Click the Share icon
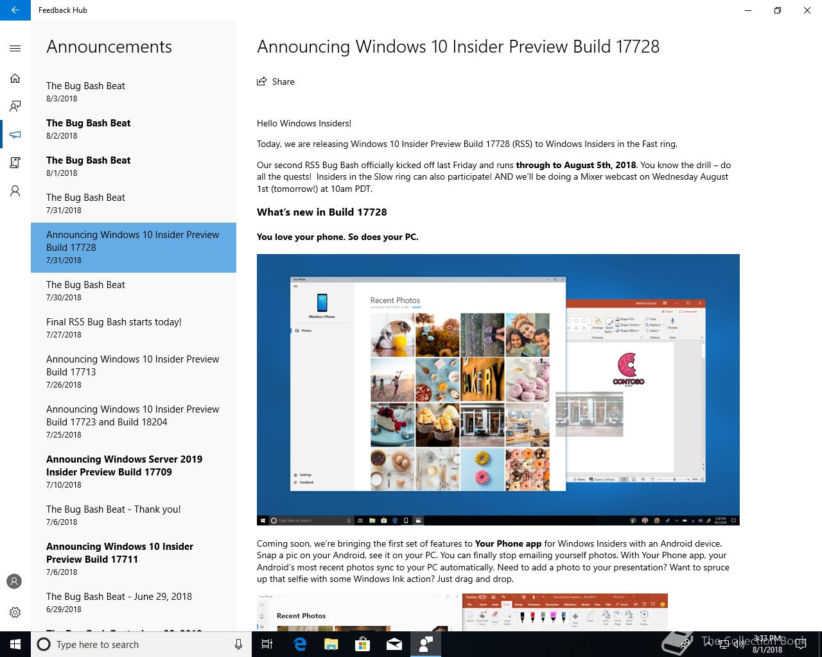The width and height of the screenshot is (822, 657). [261, 81]
